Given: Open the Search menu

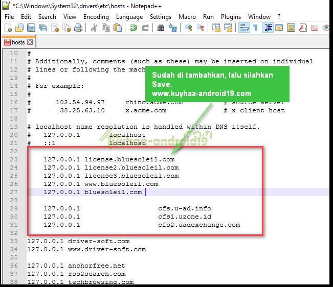Looking at the screenshot, I should pos(47,17).
